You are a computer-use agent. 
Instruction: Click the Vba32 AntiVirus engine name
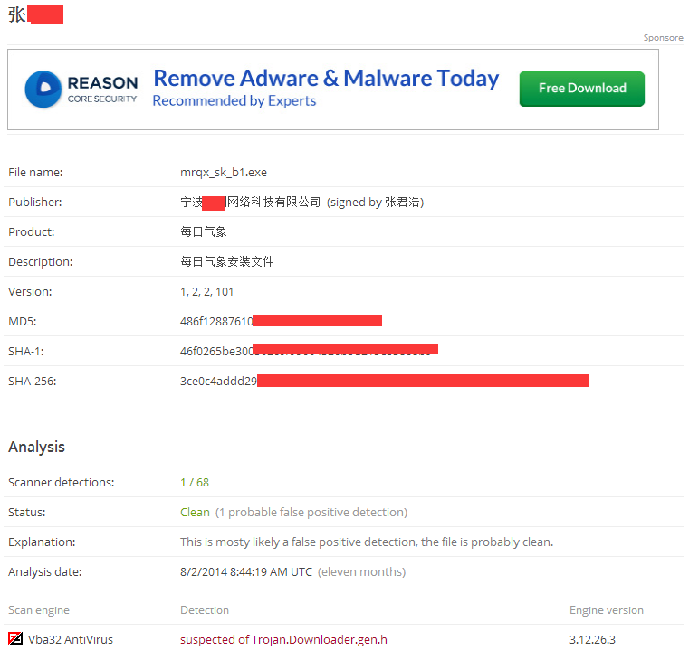click(x=71, y=640)
